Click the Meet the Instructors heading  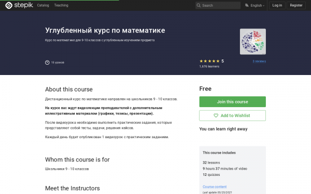73,188
